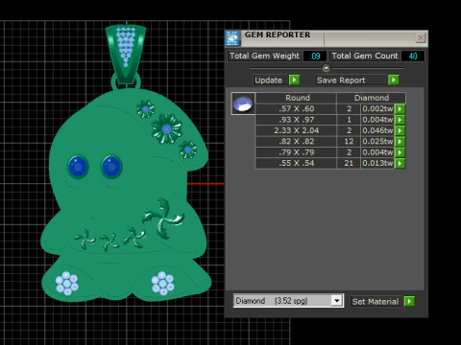The image size is (461, 345).
Task: Click green arrow for 0.002tw row
Action: tap(400, 109)
